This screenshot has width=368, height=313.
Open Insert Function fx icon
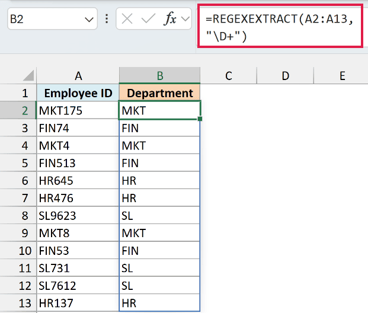(x=171, y=18)
